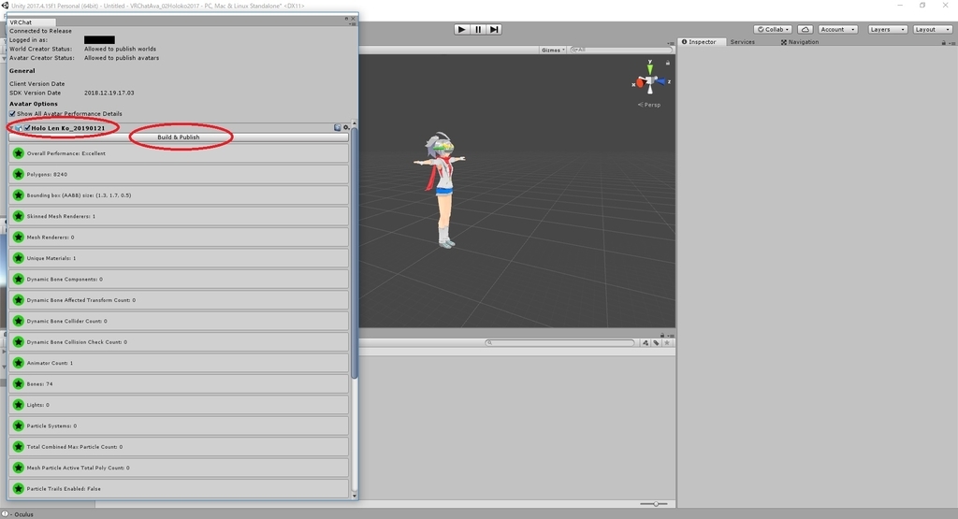The height and width of the screenshot is (519, 958).
Task: Switch to the Services tab
Action: [x=742, y=42]
